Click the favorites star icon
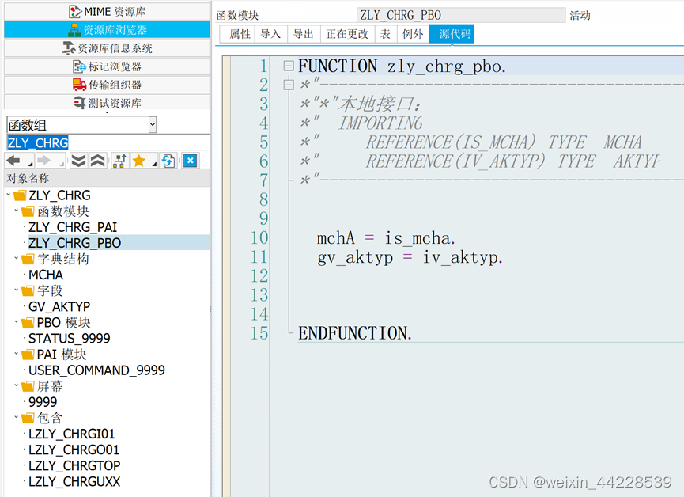The image size is (684, 497). (x=139, y=161)
